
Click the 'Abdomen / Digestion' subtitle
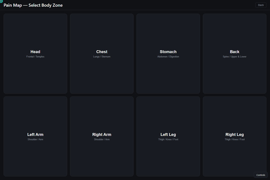[168, 57]
